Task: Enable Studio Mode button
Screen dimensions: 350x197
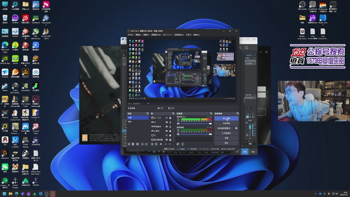Action: pos(226,133)
